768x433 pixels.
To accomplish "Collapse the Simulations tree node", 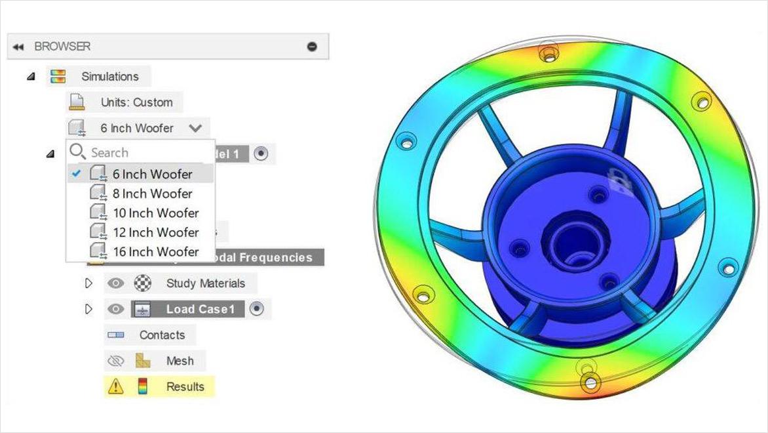I will pyautogui.click(x=31, y=77).
